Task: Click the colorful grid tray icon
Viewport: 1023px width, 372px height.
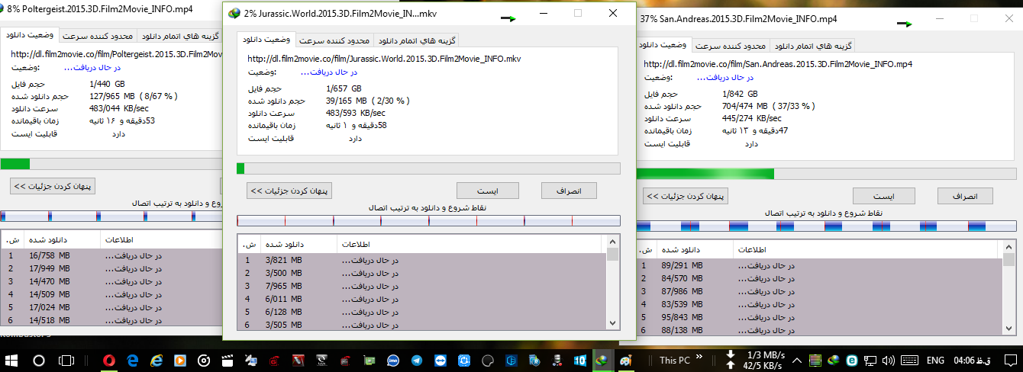Action: pyautogui.click(x=815, y=361)
